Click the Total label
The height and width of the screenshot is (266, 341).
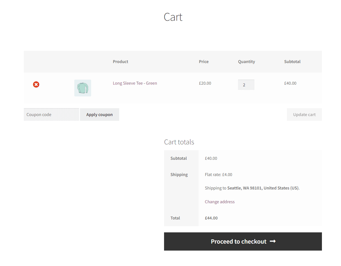point(175,218)
